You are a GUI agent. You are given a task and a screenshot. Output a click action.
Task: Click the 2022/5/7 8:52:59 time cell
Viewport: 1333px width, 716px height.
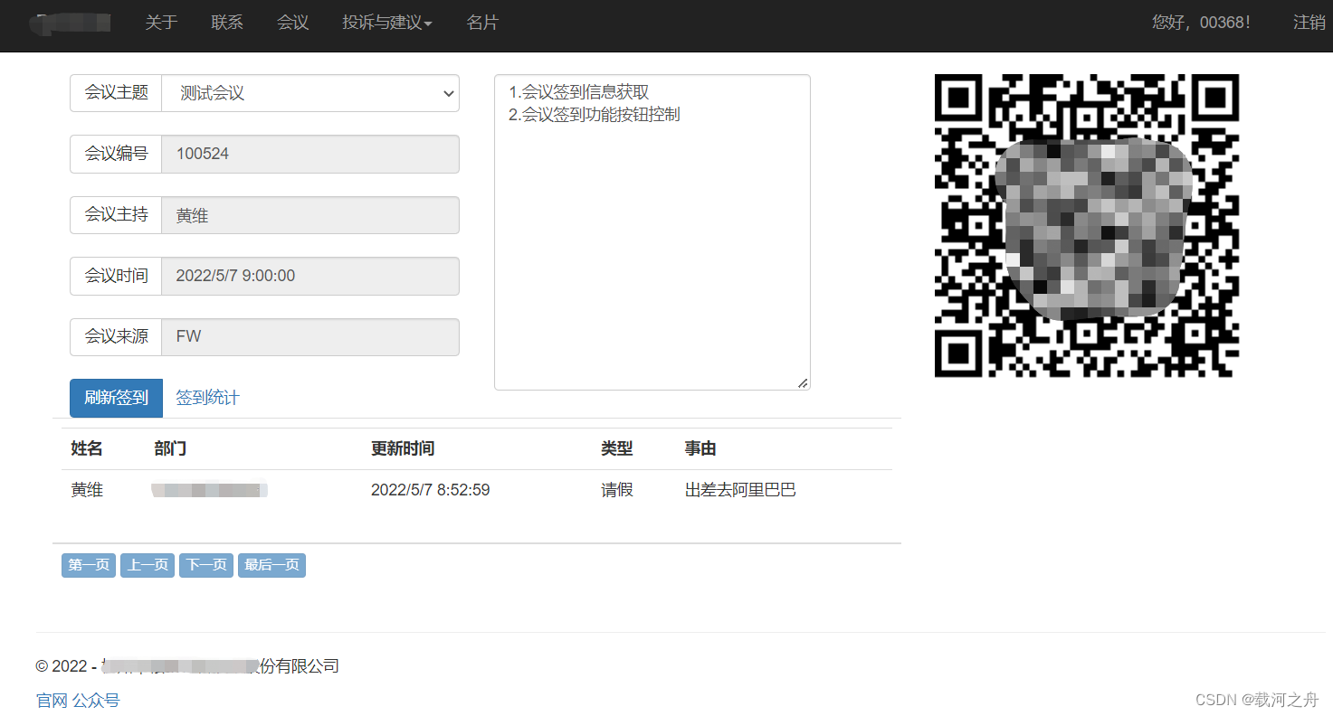click(x=431, y=490)
